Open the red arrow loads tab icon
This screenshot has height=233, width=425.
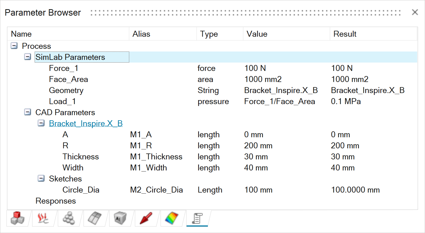point(146,218)
